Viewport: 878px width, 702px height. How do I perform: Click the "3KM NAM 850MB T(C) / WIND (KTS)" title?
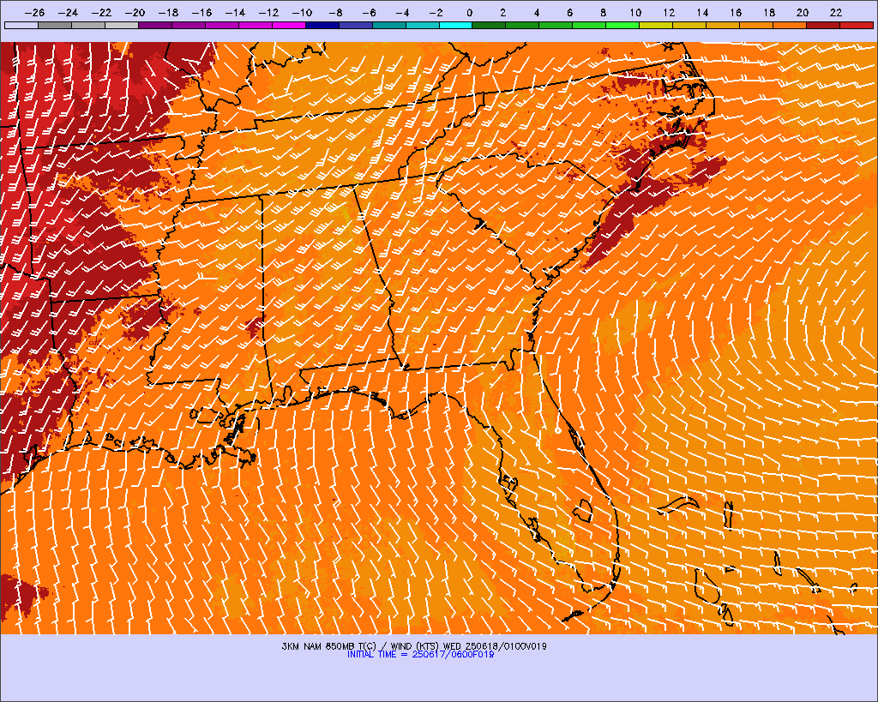point(361,646)
